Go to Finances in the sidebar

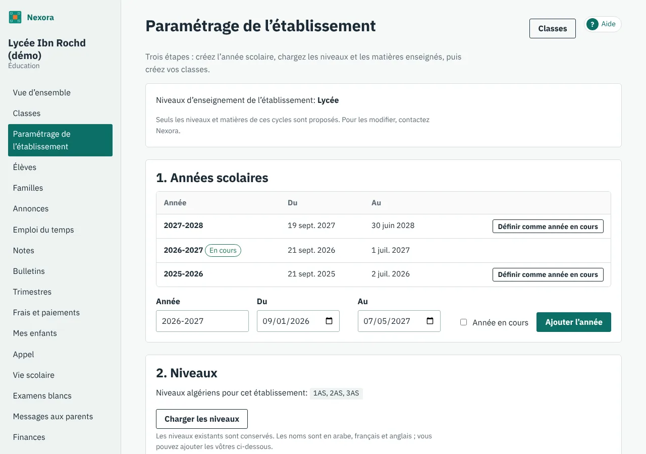[60, 437]
